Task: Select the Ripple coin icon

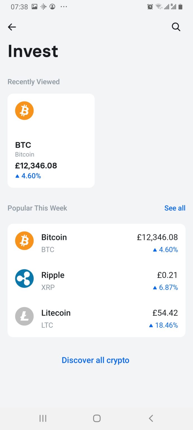Action: (x=24, y=279)
